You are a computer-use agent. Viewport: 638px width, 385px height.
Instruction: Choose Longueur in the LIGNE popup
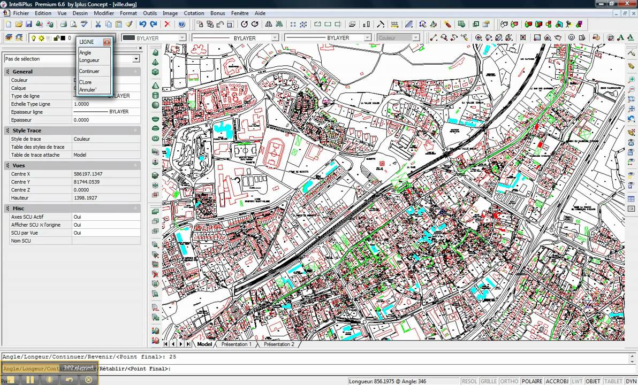[x=89, y=60]
